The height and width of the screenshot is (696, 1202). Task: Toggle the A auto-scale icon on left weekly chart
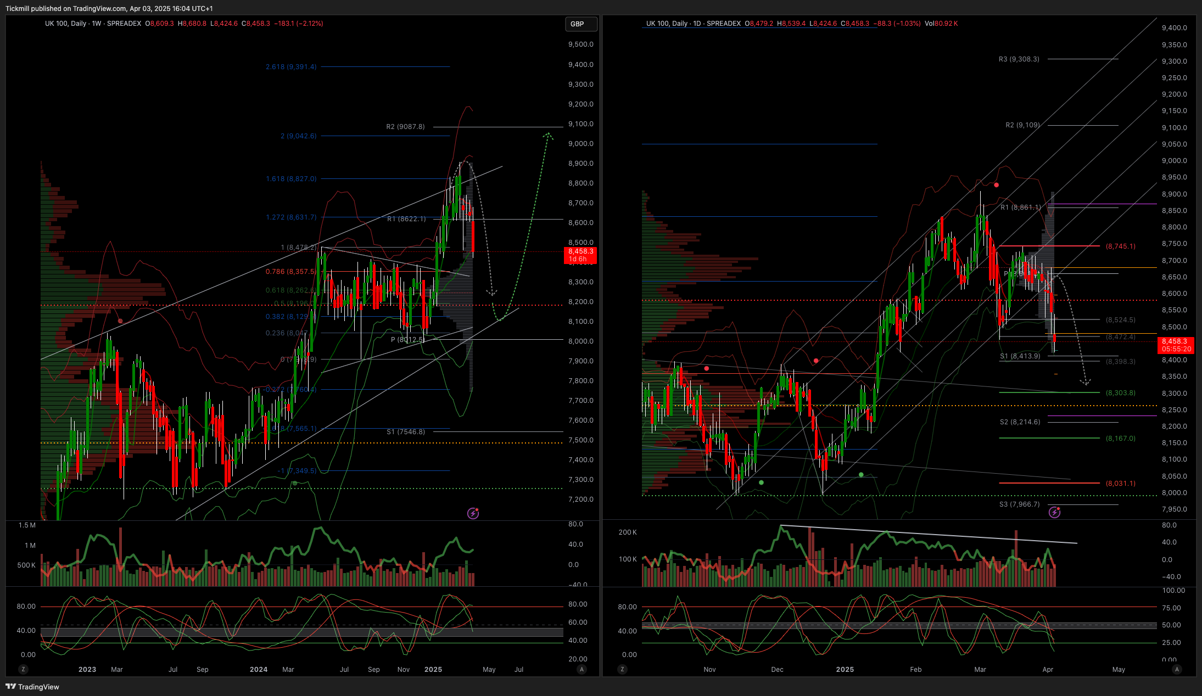pos(582,669)
